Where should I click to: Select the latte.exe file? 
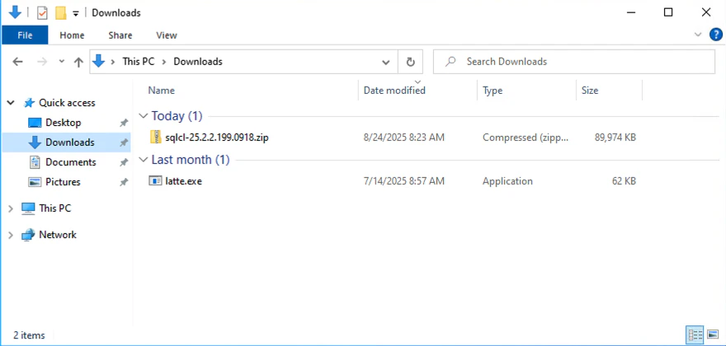pyautogui.click(x=183, y=181)
